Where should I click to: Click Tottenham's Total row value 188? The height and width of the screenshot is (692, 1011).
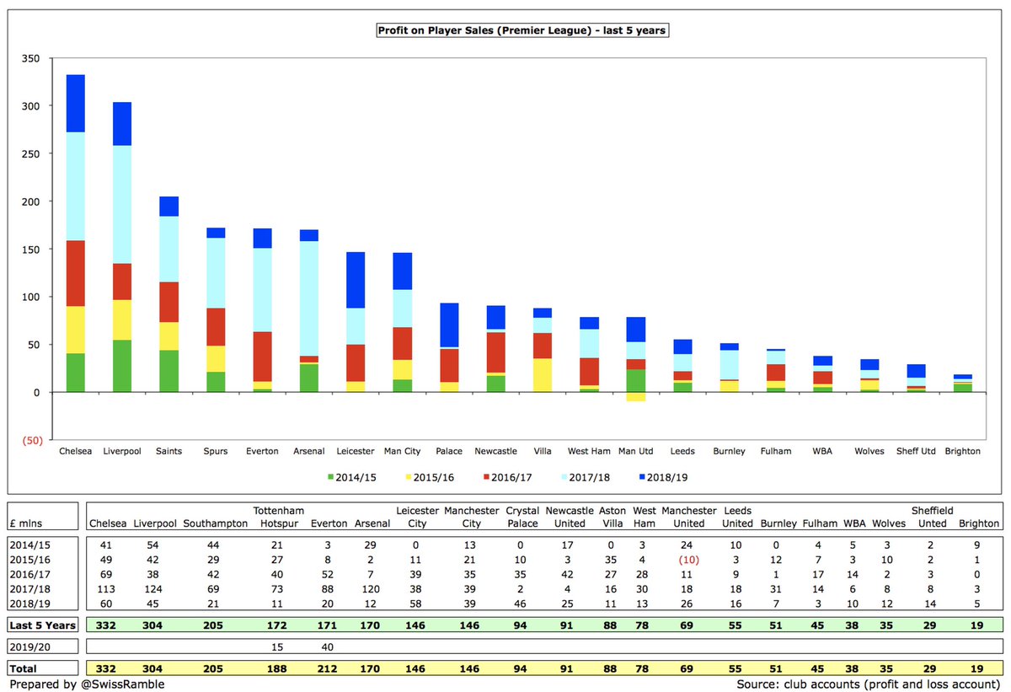point(277,668)
